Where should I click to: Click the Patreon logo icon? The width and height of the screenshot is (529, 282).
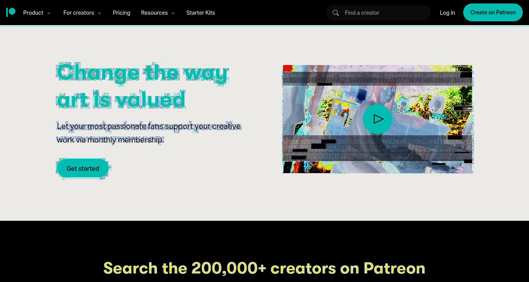pos(11,12)
